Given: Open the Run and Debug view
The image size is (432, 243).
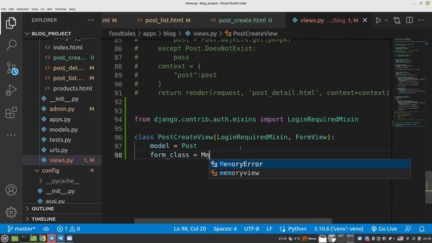Looking at the screenshot, I should [x=11, y=90].
